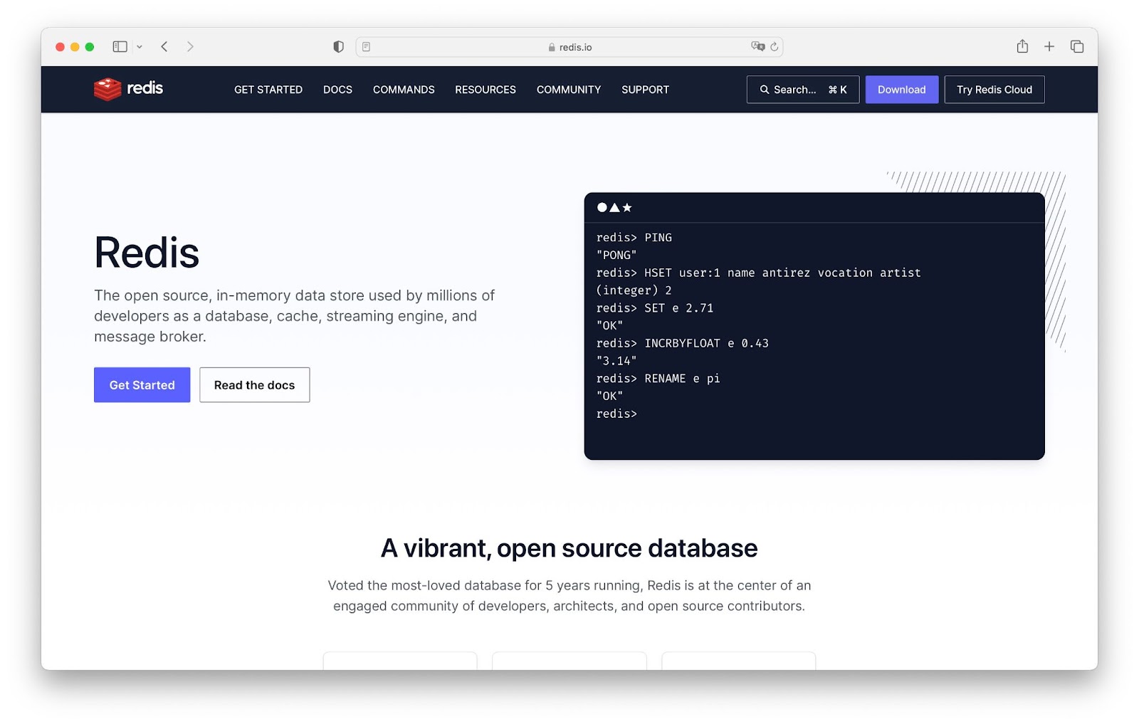The height and width of the screenshot is (724, 1139).
Task: Click the translate page icon
Action: tap(757, 47)
